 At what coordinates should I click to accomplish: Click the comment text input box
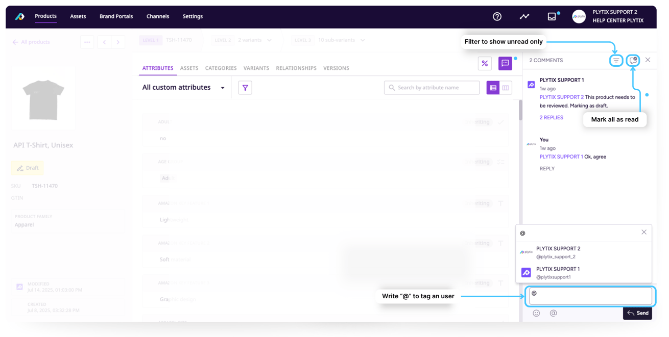pyautogui.click(x=590, y=296)
